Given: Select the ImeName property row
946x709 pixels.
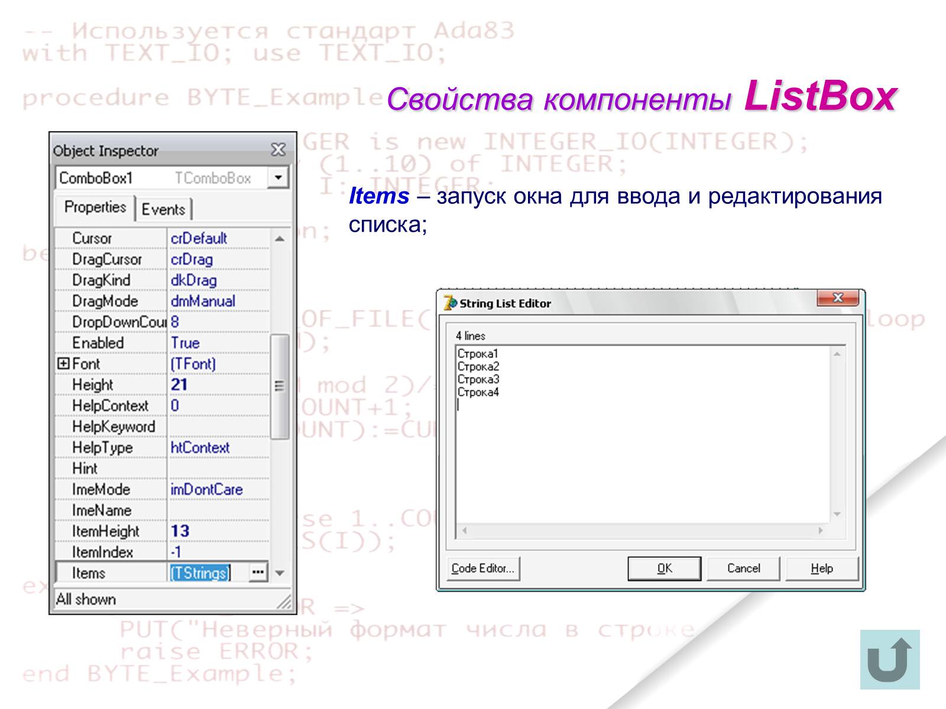Looking at the screenshot, I should (162, 510).
